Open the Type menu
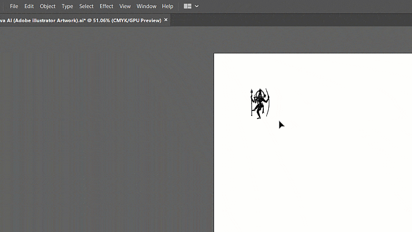The image size is (412, 232). tap(67, 7)
